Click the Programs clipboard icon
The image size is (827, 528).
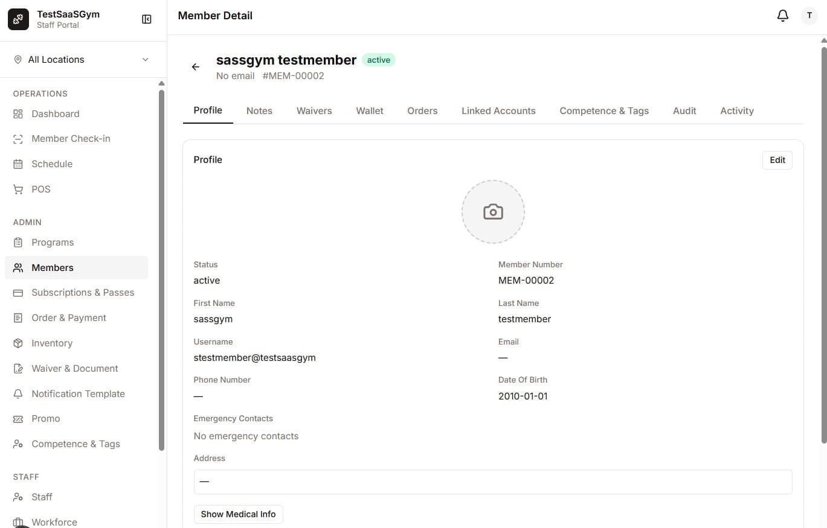point(18,243)
